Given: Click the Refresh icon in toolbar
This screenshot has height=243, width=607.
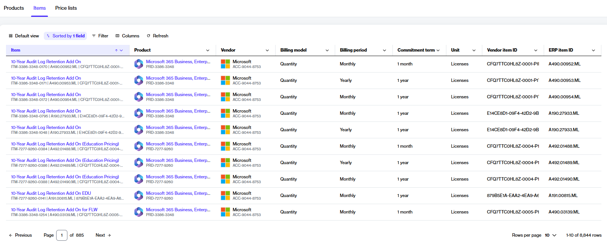Looking at the screenshot, I should (149, 36).
